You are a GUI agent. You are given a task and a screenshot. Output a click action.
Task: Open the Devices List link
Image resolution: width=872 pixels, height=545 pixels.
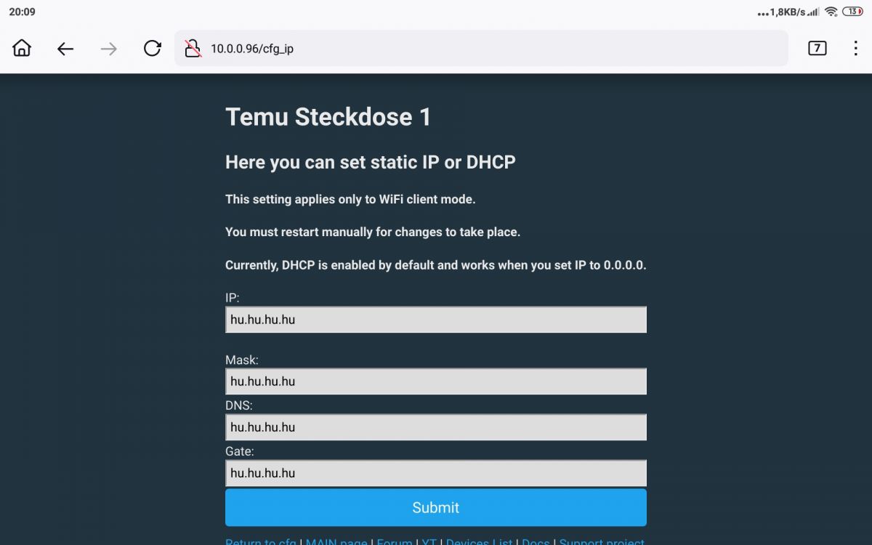coord(479,541)
